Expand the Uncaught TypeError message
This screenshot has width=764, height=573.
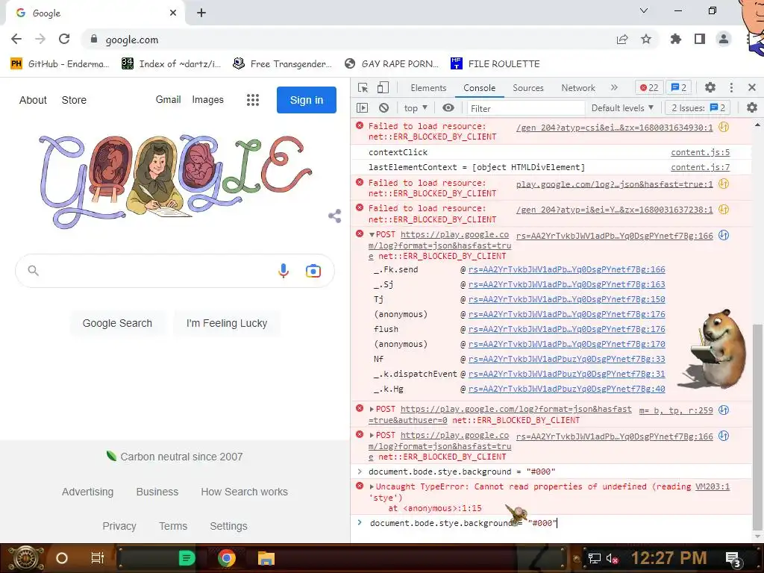click(x=372, y=486)
